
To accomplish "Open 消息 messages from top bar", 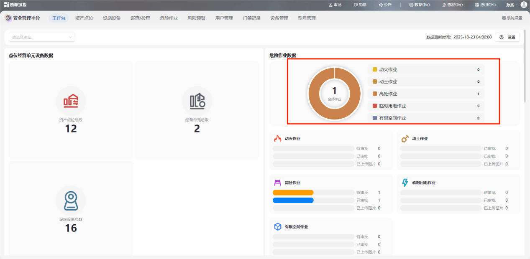I will tap(360, 5).
